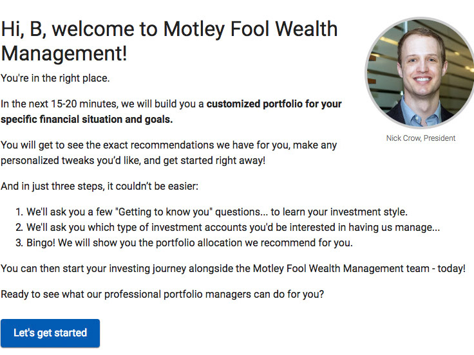Click the You're in the right place line
Viewport: 474px width, 355px height.
pyautogui.click(x=55, y=78)
